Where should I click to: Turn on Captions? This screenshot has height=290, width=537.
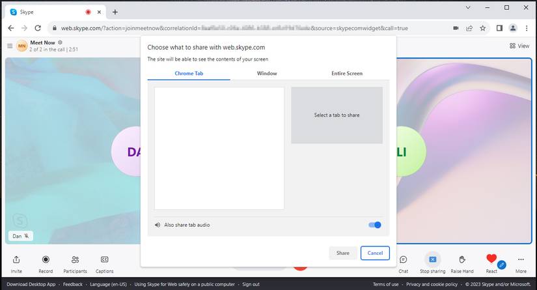(104, 259)
